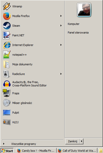The image size is (103, 153).
Task: Select the RadioSure label
Action: [x=19, y=74]
